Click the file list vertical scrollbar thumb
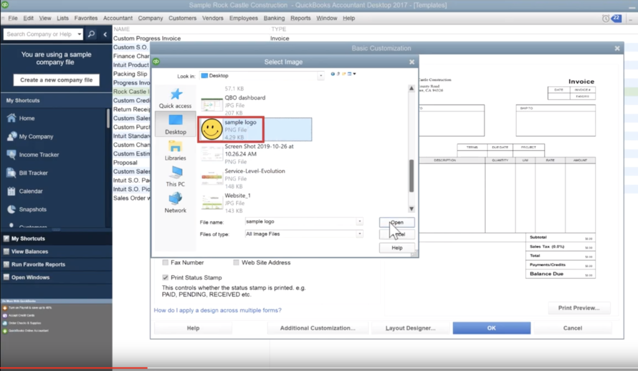This screenshot has width=638, height=371. point(411,176)
